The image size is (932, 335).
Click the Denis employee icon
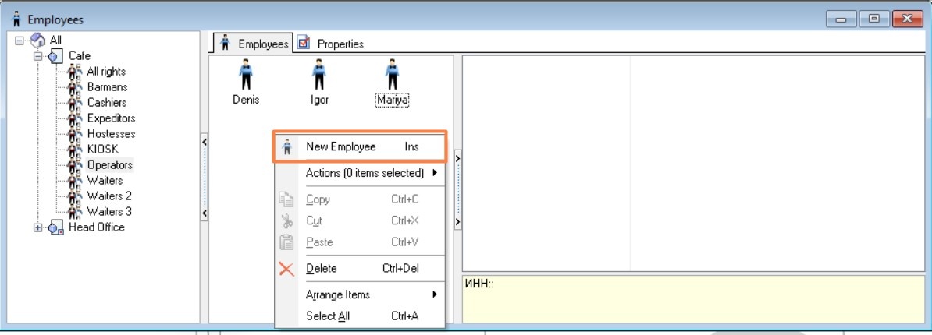(246, 78)
